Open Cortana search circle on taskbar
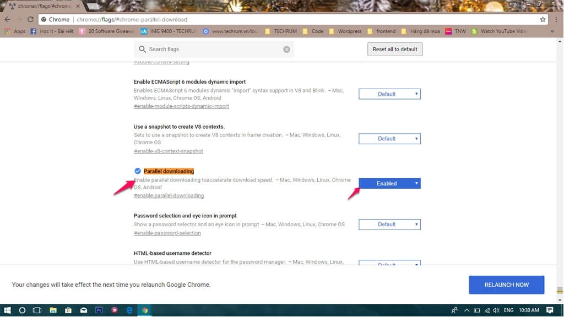 tap(22, 310)
